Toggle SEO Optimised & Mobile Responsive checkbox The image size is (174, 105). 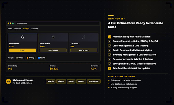click(110, 64)
